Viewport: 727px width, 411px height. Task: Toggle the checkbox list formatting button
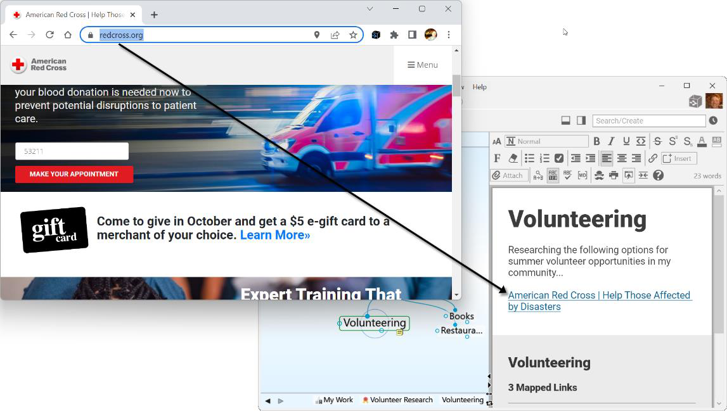click(x=559, y=158)
